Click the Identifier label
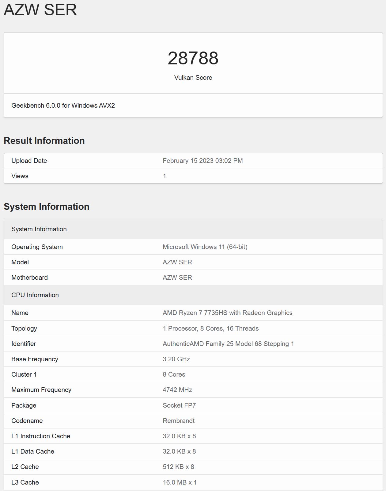386x491 pixels. click(x=24, y=344)
